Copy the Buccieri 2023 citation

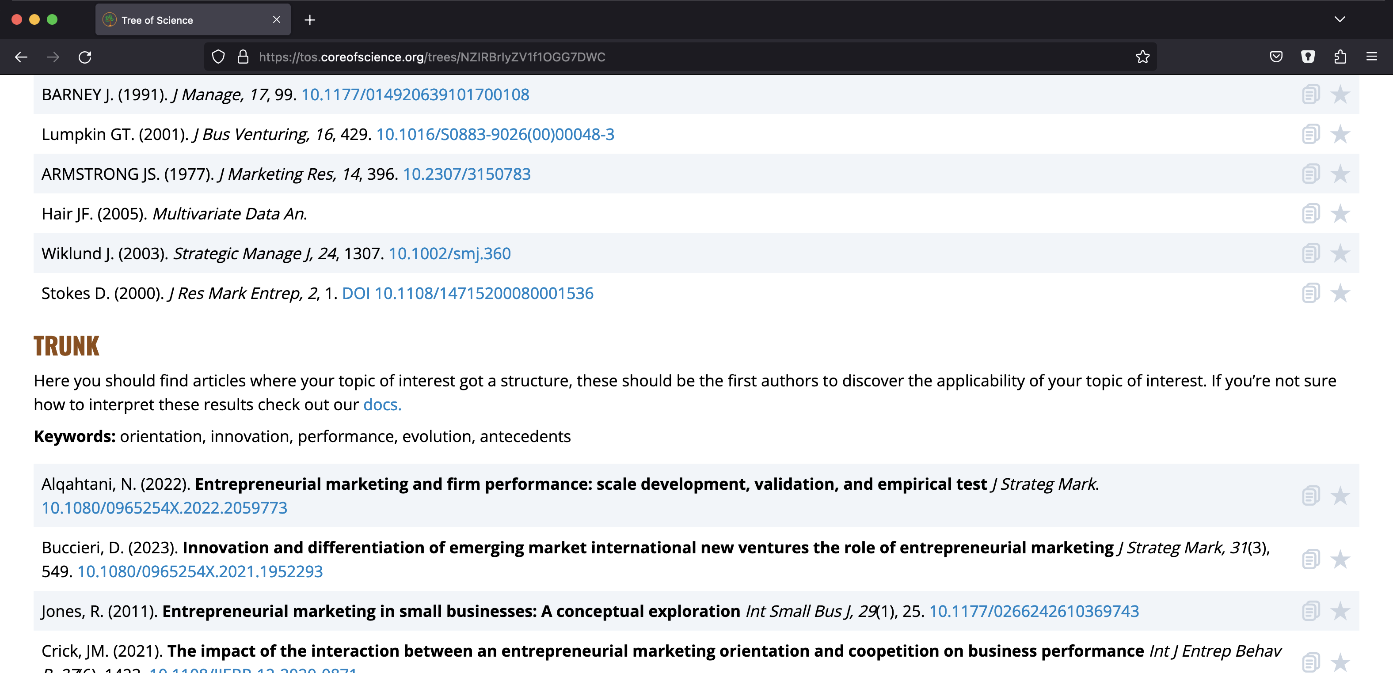[1310, 559]
